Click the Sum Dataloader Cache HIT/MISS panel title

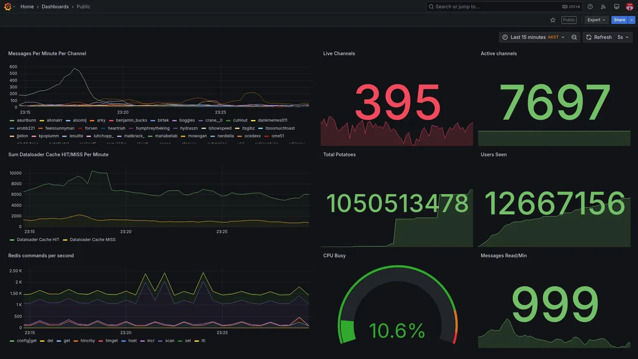(58, 155)
